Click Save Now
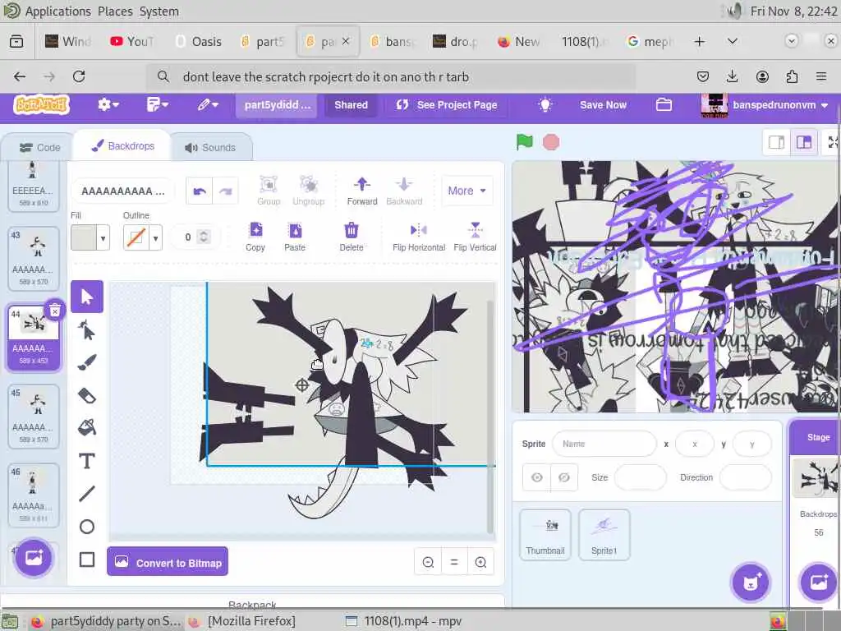841x631 pixels. pyautogui.click(x=603, y=104)
